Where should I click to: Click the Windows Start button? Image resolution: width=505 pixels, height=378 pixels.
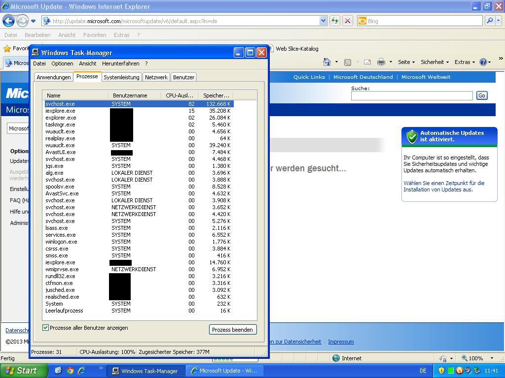23,371
